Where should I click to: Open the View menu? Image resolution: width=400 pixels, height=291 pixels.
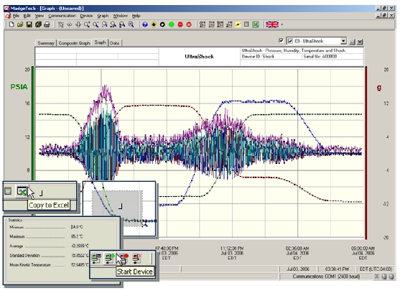(39, 16)
